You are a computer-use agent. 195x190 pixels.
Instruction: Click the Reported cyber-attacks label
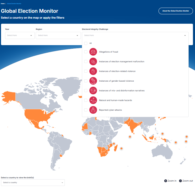click(x=111, y=110)
